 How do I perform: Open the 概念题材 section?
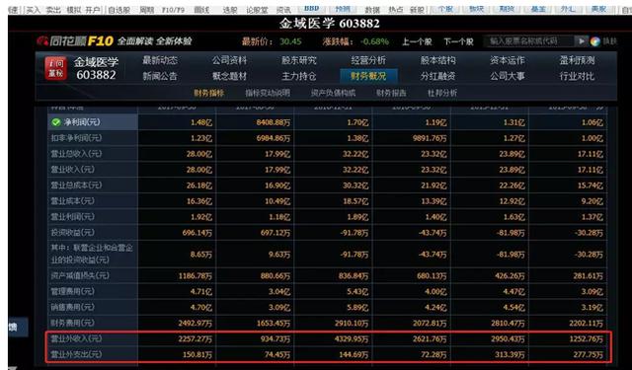pyautogui.click(x=229, y=76)
